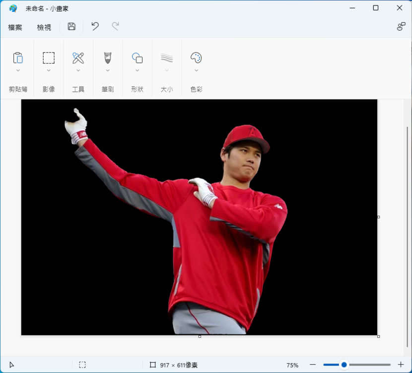
Task: Click the Undo arrow
Action: [x=95, y=26]
